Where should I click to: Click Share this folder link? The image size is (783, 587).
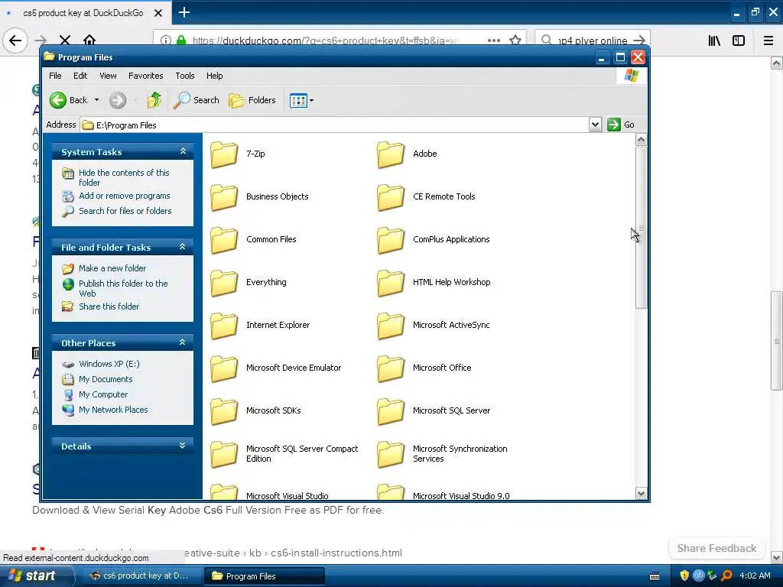pyautogui.click(x=109, y=306)
